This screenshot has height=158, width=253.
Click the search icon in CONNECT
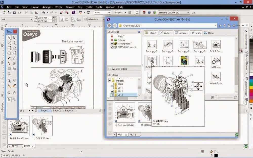coord(220,26)
